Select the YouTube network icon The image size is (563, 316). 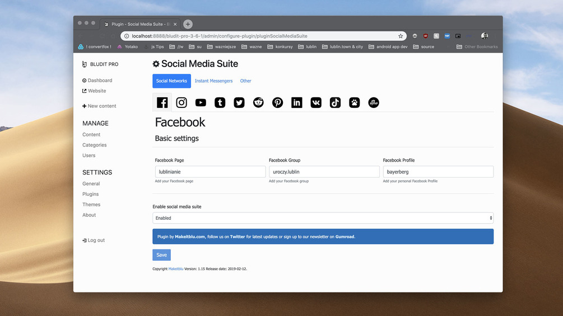pyautogui.click(x=201, y=102)
